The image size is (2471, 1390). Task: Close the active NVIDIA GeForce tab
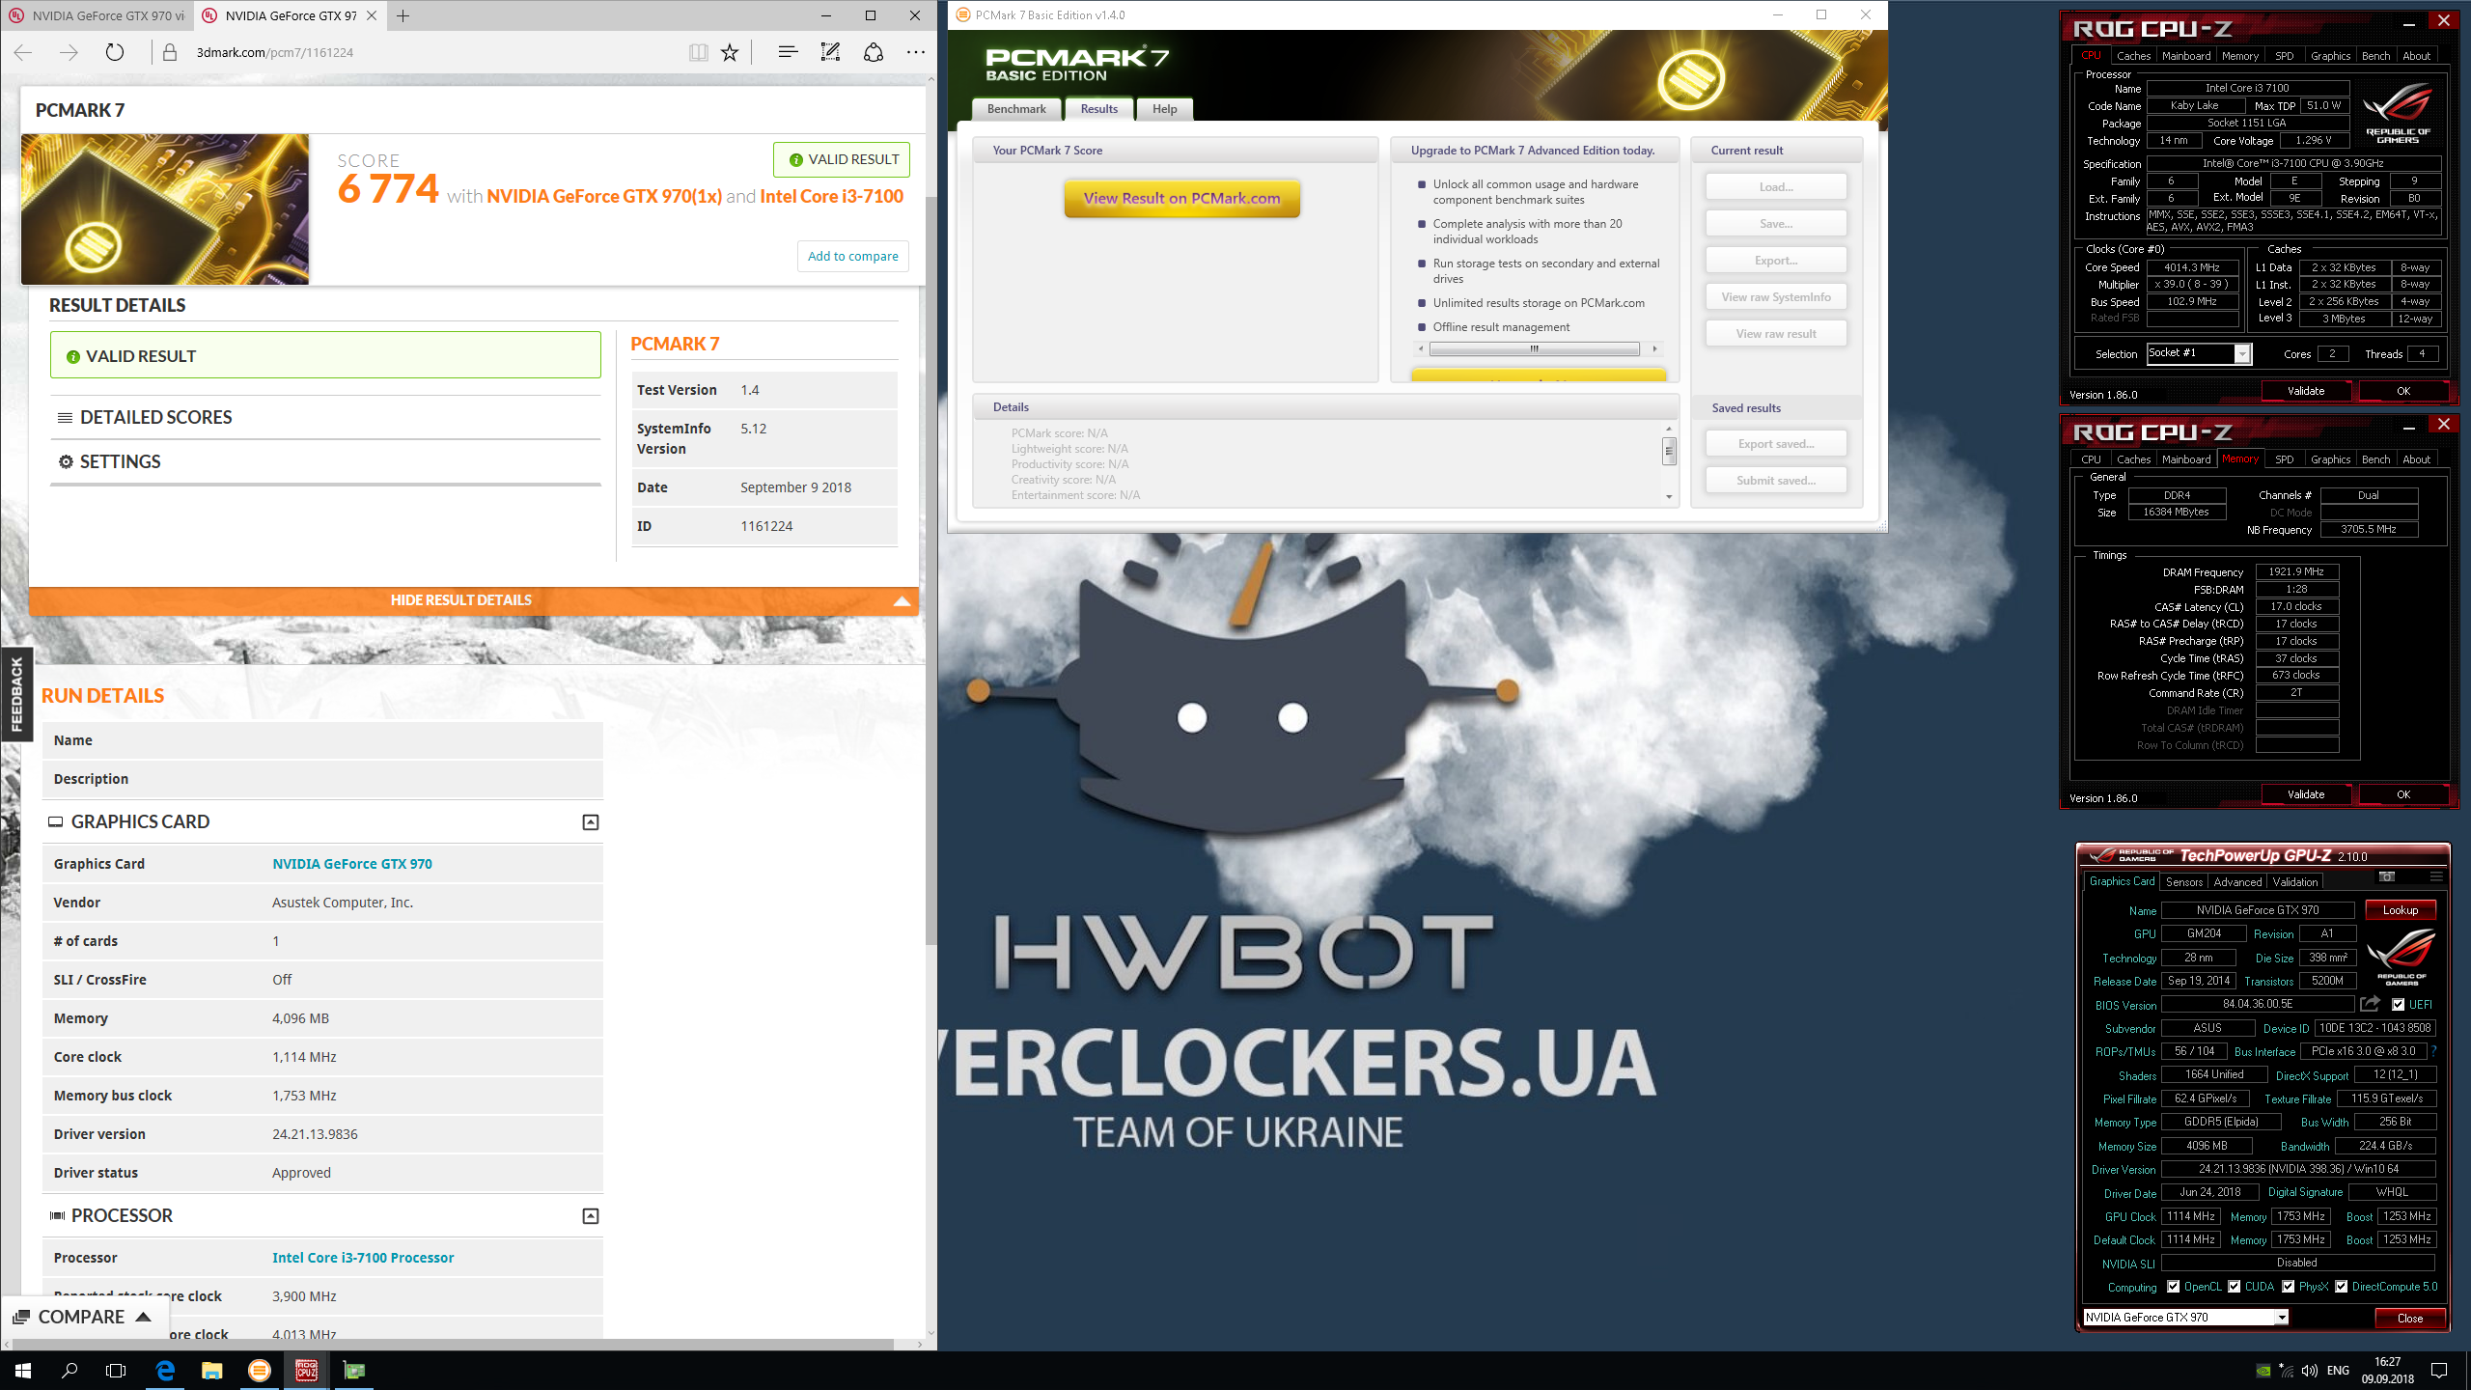click(373, 15)
